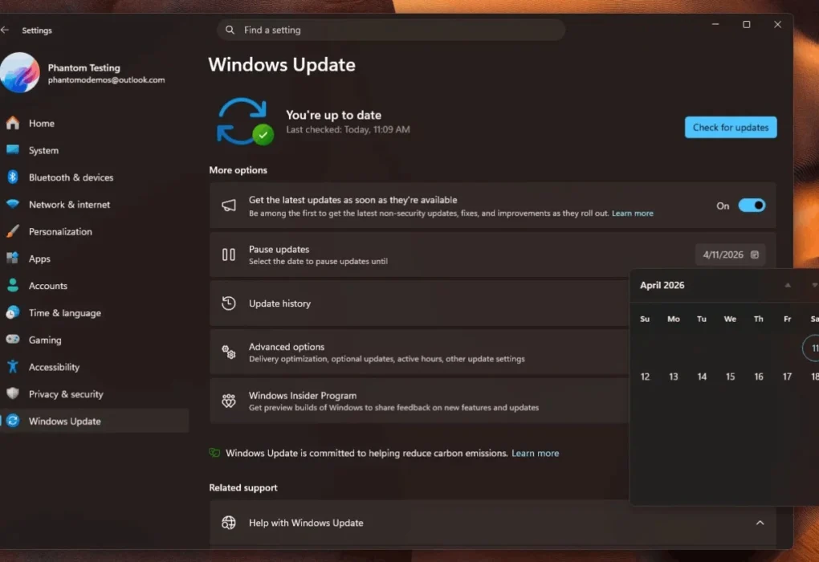The height and width of the screenshot is (562, 819).
Task: Open the Update history clock icon
Action: tap(229, 303)
